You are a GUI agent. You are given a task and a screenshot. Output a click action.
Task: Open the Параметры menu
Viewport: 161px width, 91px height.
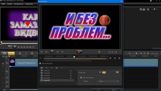(x=29, y=4)
